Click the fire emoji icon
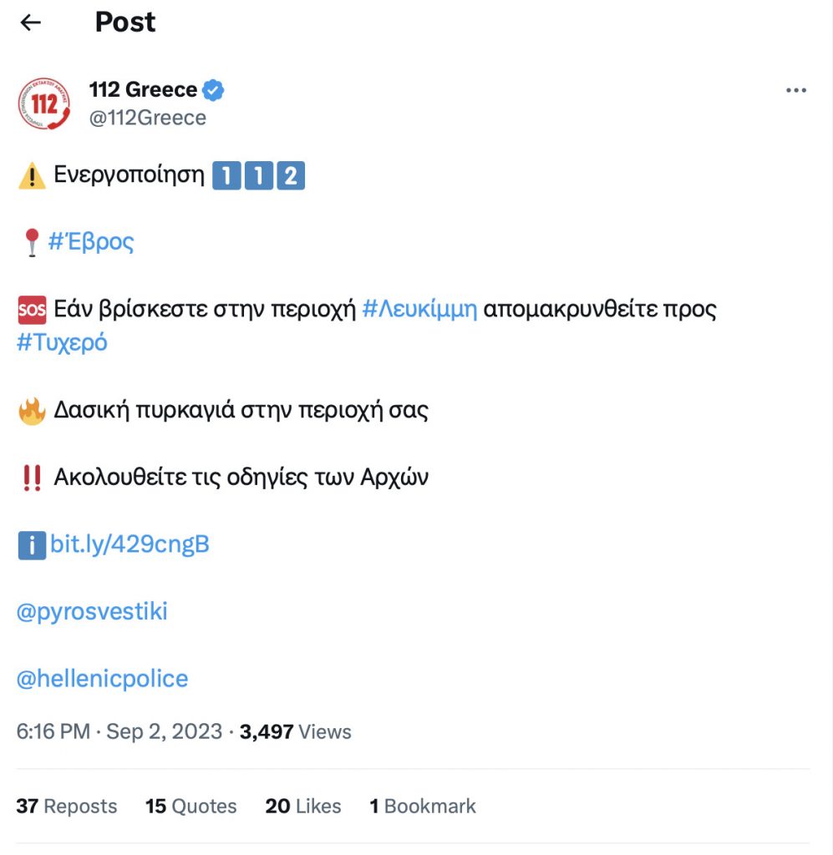833x855 pixels. point(32,411)
